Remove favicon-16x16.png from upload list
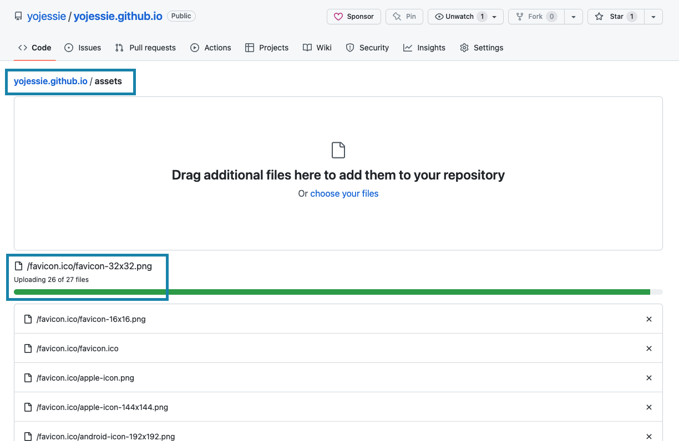 (x=649, y=319)
